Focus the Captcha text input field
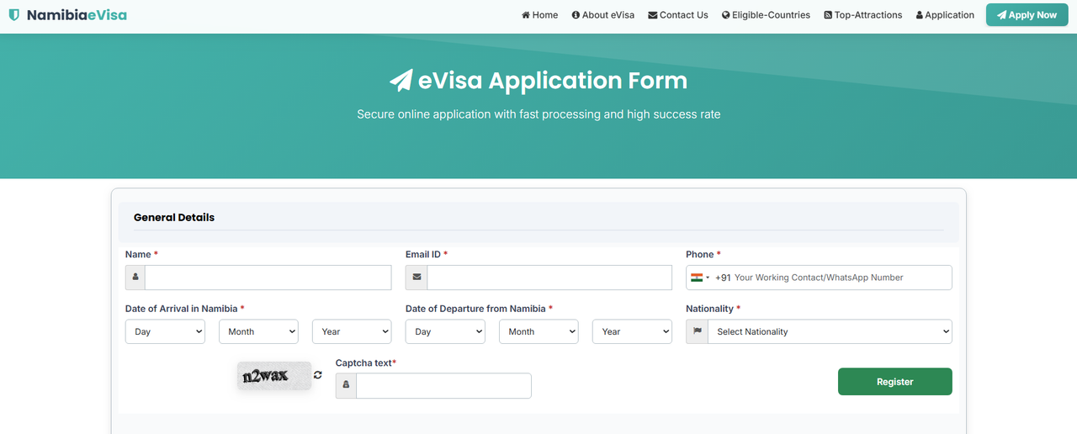The height and width of the screenshot is (434, 1077). pyautogui.click(x=443, y=385)
